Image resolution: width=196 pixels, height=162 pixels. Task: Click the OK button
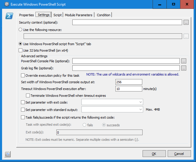click(154, 154)
